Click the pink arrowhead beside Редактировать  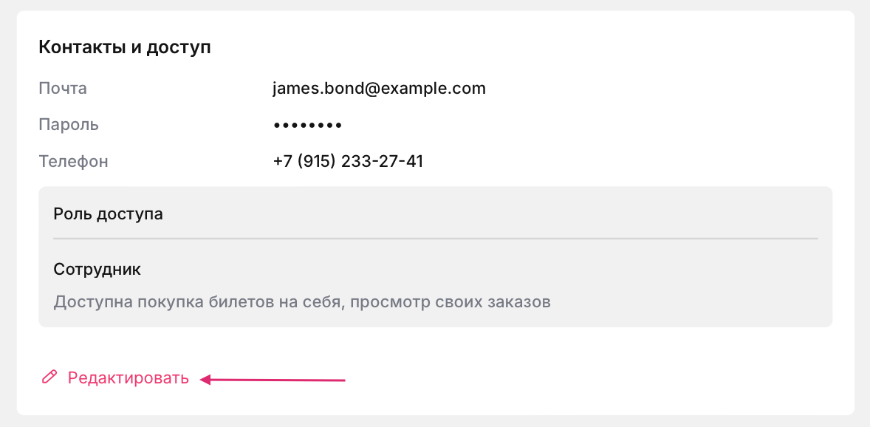207,380
